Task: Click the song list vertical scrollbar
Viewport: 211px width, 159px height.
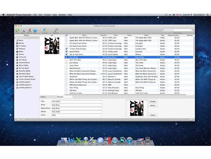Action: 194,47
